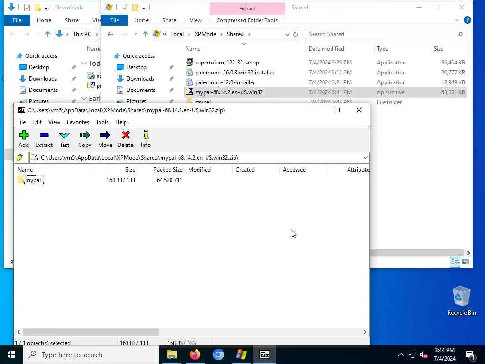Select mypal-68.14.2.en-US.win32 zip file
This screenshot has width=485, height=364.
[x=325, y=92]
